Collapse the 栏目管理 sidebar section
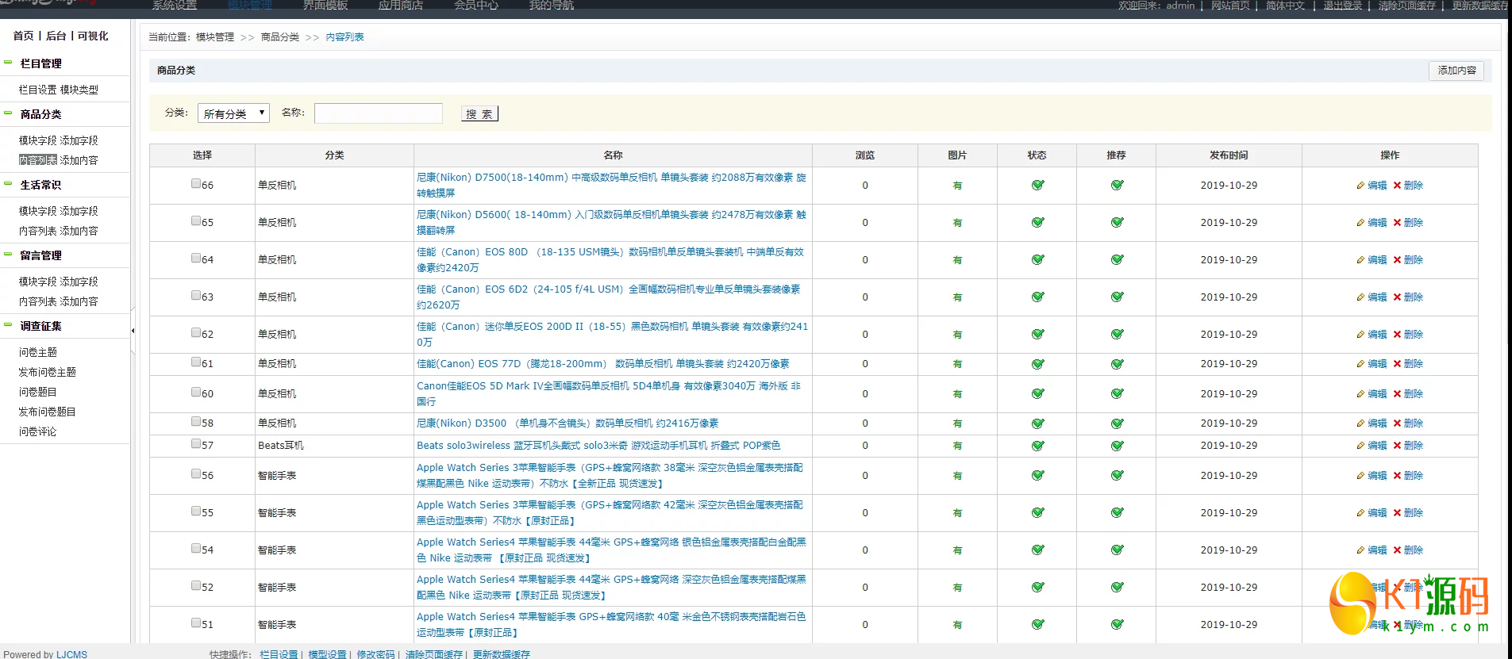Image resolution: width=1512 pixels, height=659 pixels. pyautogui.click(x=8, y=63)
